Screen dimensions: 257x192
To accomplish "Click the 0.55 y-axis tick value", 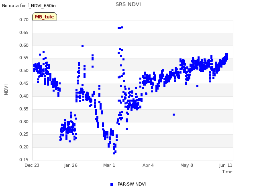I will [24, 58].
